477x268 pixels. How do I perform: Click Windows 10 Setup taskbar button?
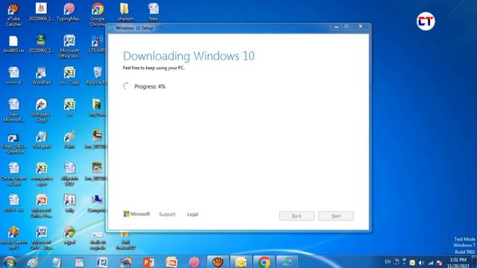287,261
